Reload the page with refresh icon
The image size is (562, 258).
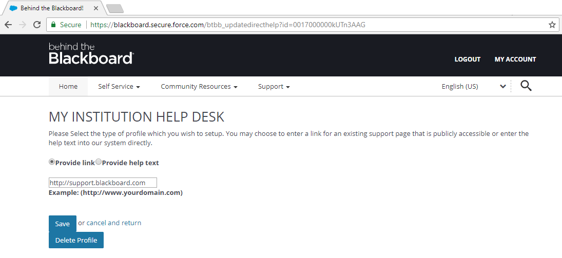pos(36,25)
